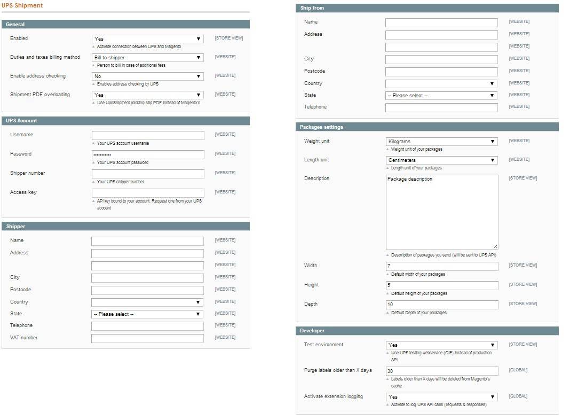Click the UPS account Username field
Image resolution: width=570 pixels, height=420 pixels.
tap(147, 136)
